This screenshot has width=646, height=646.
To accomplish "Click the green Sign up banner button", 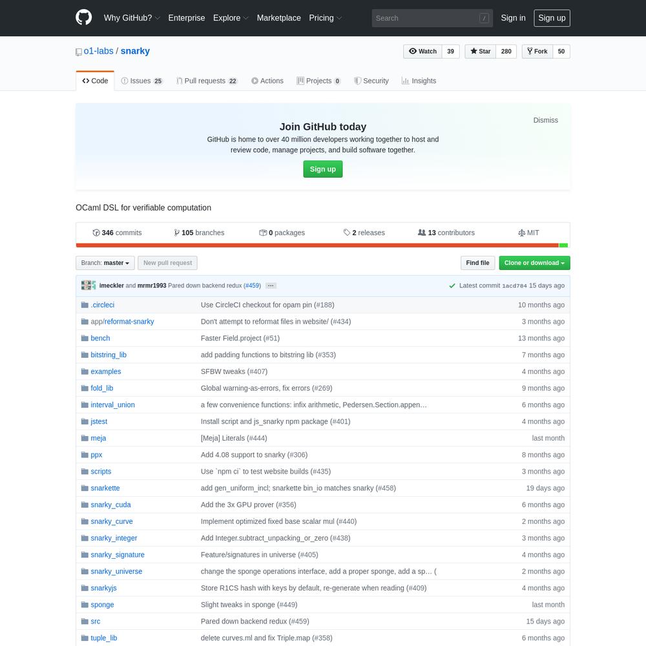I will [322, 169].
